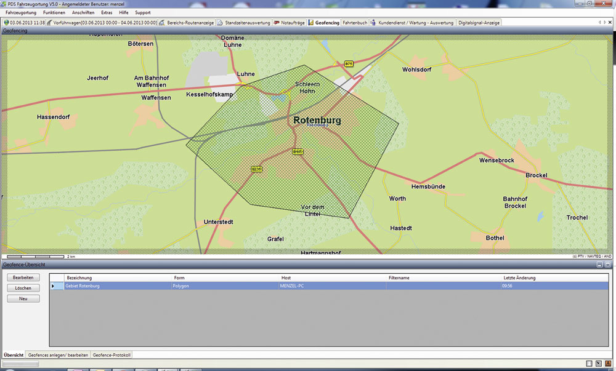The image size is (616, 371).
Task: Click the B215 road shield on the map
Action: [256, 169]
